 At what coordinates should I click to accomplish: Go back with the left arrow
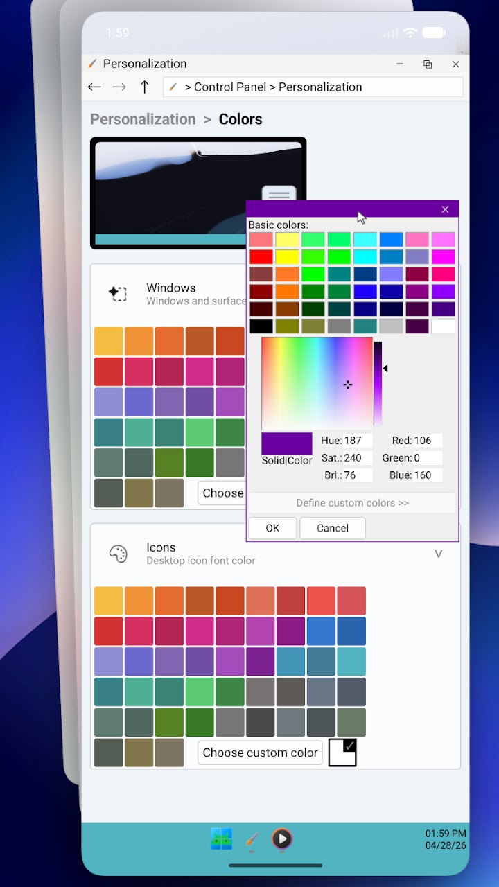[x=95, y=87]
